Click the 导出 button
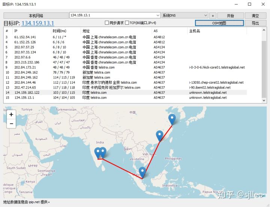Image resolution: width=270 pixels, height=207 pixels. click(x=255, y=23)
